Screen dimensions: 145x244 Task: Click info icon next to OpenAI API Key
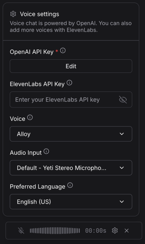pyautogui.click(x=63, y=50)
